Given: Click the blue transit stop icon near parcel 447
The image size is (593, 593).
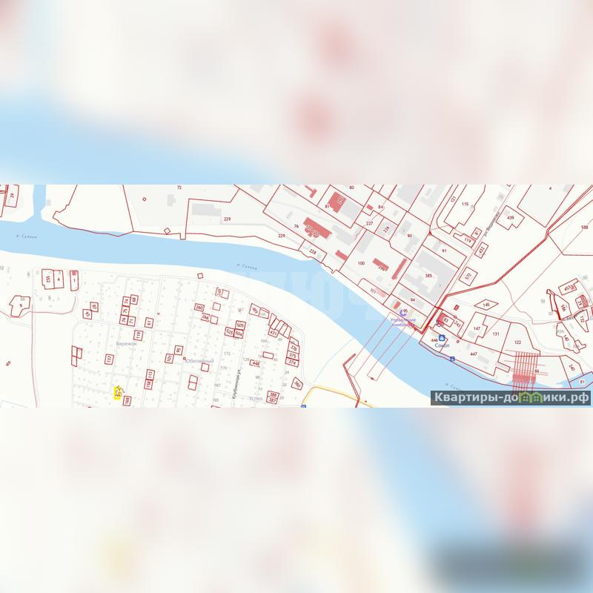Looking at the screenshot, I should tap(451, 359).
